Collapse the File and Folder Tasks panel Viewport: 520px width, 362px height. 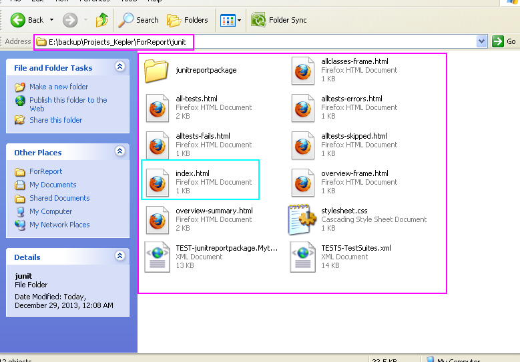(x=119, y=67)
